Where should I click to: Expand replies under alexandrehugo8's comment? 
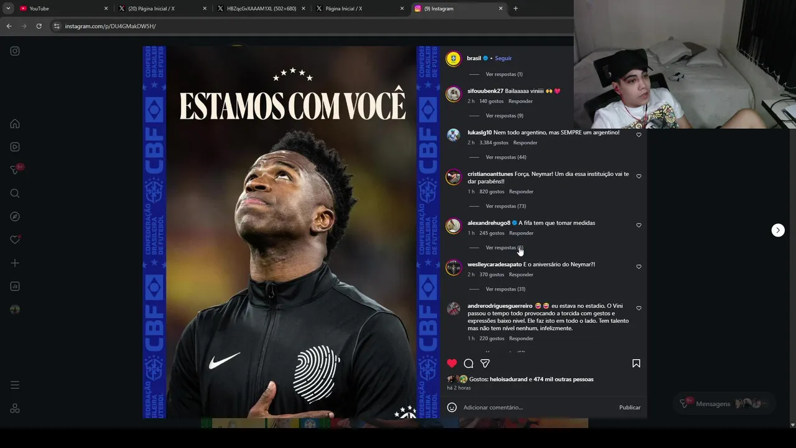pyautogui.click(x=504, y=248)
